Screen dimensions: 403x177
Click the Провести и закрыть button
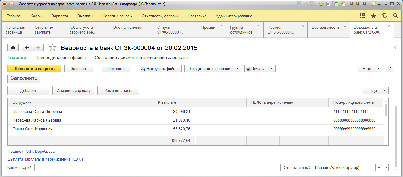tap(34, 69)
